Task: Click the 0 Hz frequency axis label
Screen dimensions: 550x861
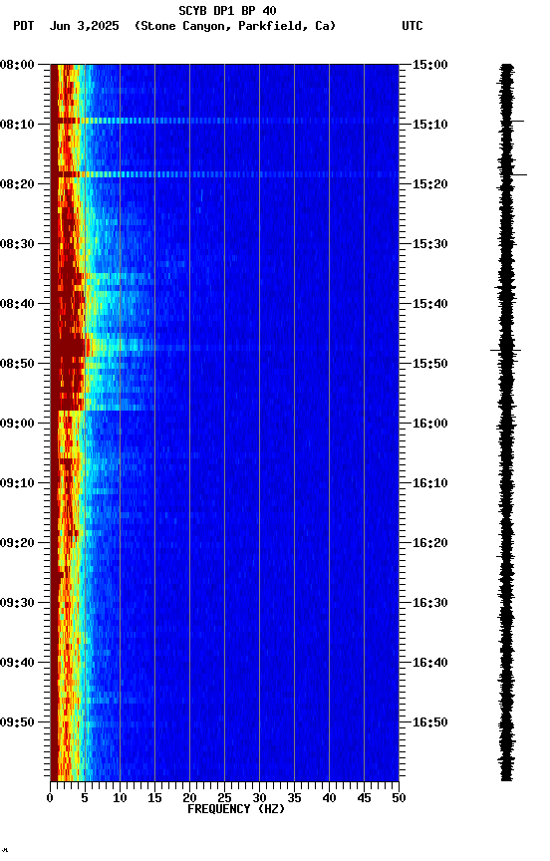Action: point(50,798)
